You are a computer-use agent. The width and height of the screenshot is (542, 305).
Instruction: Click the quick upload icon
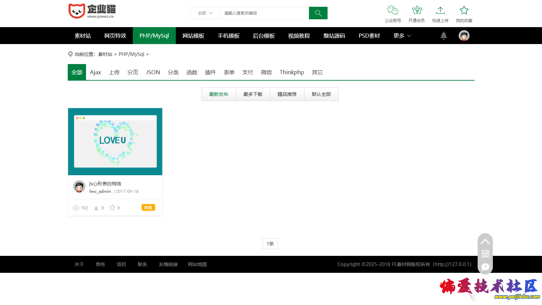(x=440, y=11)
